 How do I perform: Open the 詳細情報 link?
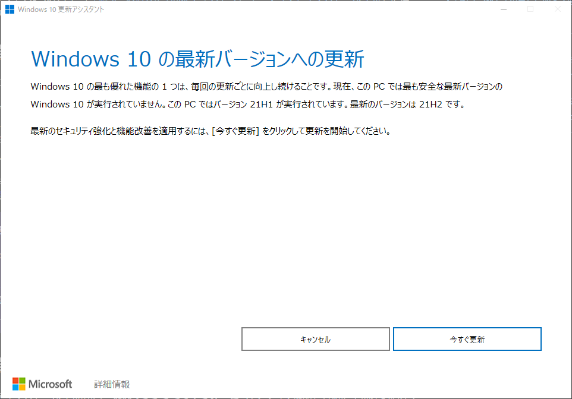[112, 384]
